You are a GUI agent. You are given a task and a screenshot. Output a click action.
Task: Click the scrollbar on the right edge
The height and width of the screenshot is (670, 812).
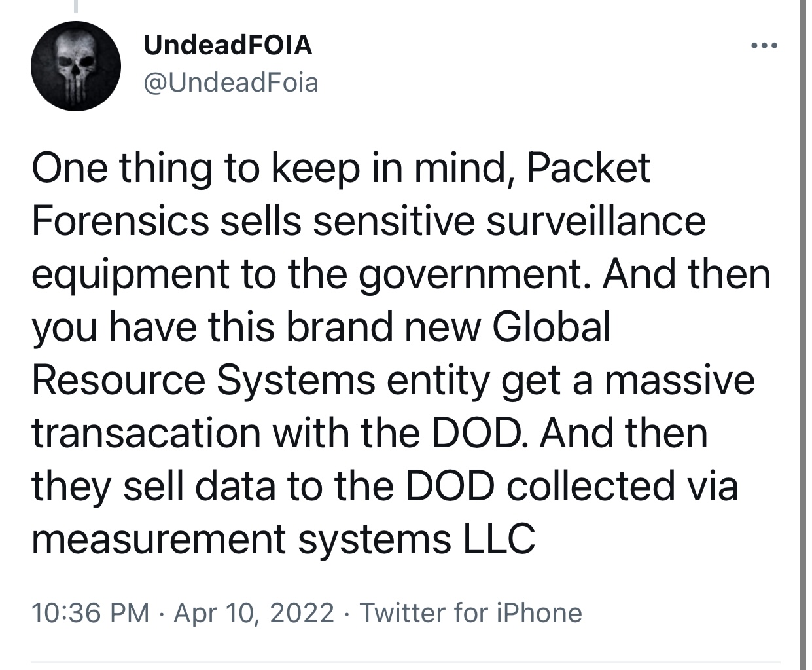[803, 327]
